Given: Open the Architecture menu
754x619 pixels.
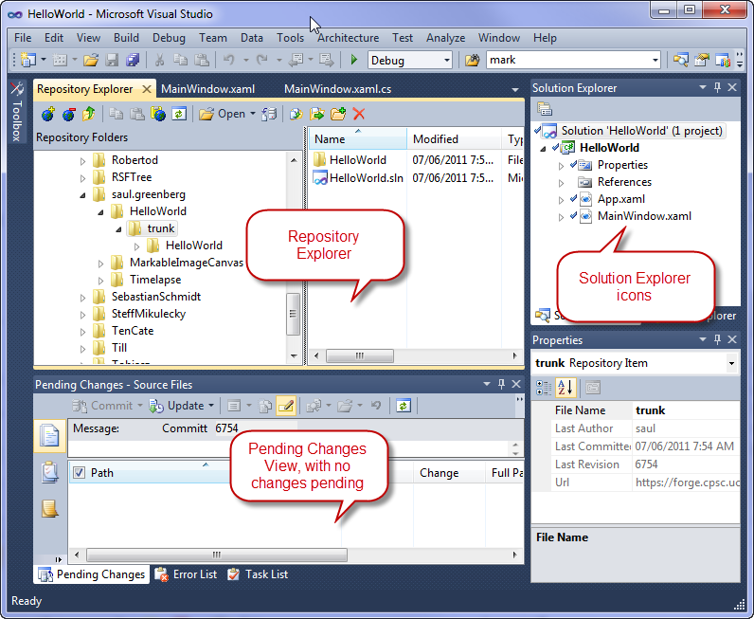Looking at the screenshot, I should tap(349, 38).
